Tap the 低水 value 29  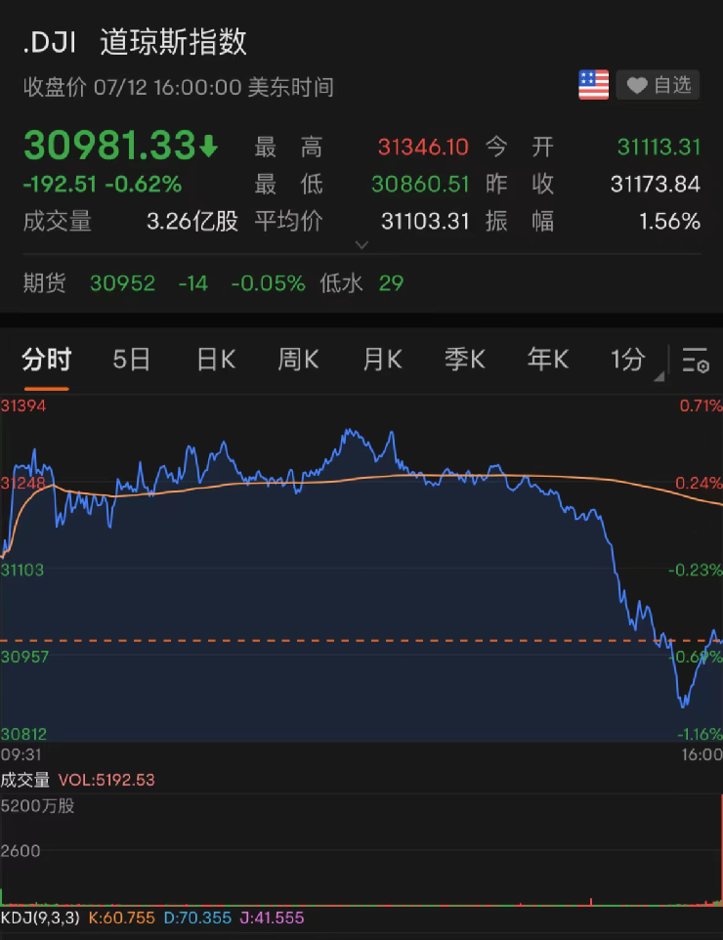click(391, 283)
